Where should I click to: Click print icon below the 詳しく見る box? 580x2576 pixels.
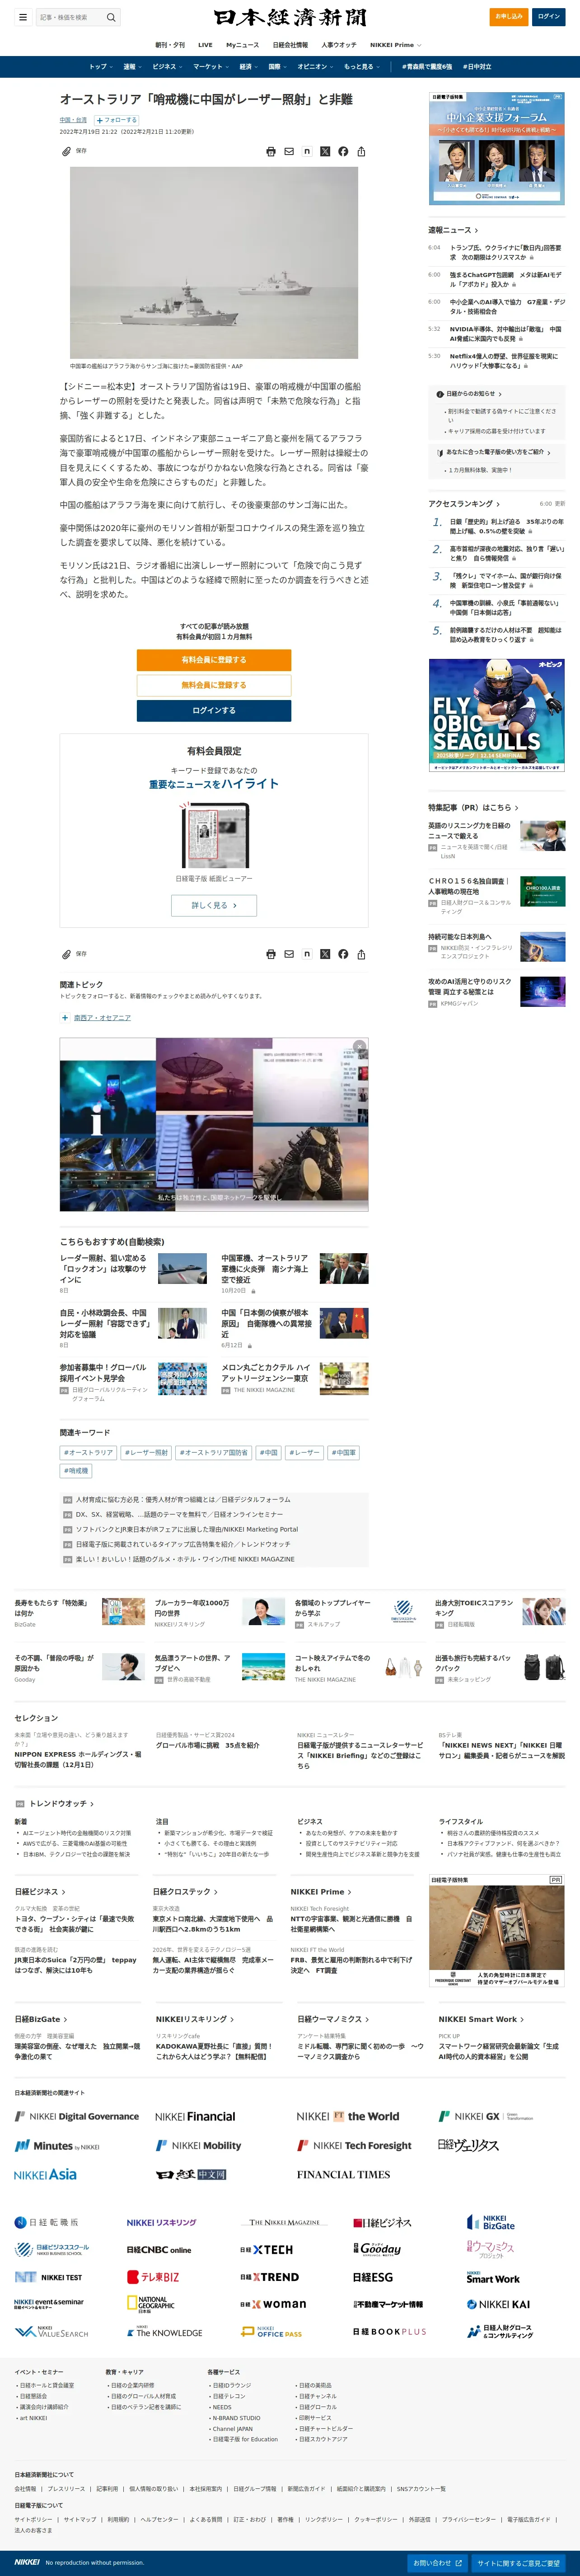point(271,954)
